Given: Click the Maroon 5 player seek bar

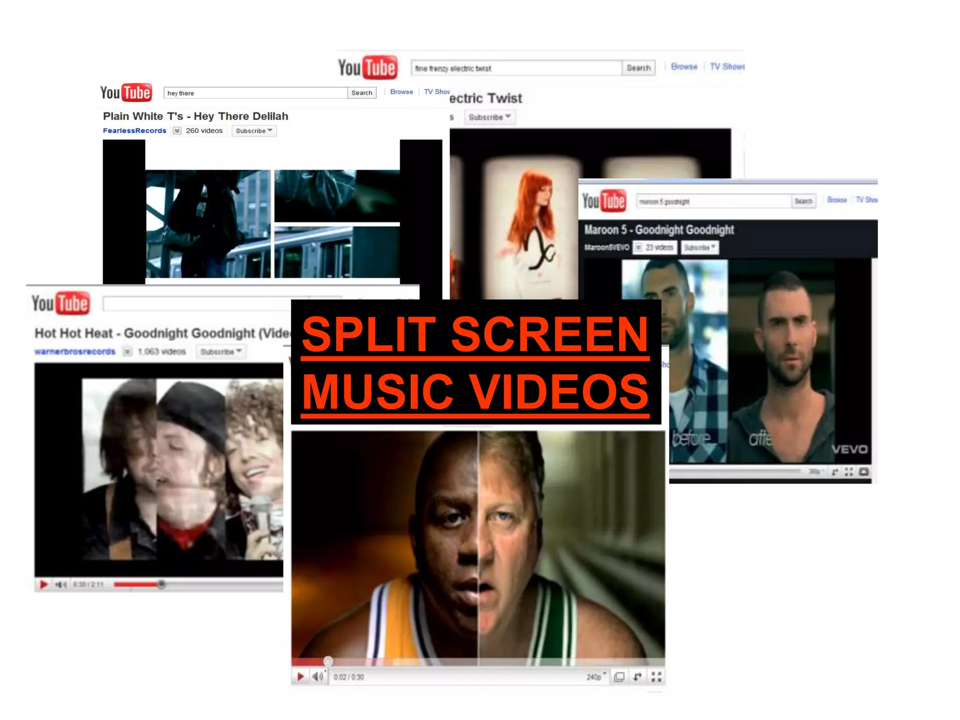Looking at the screenshot, I should (x=735, y=471).
